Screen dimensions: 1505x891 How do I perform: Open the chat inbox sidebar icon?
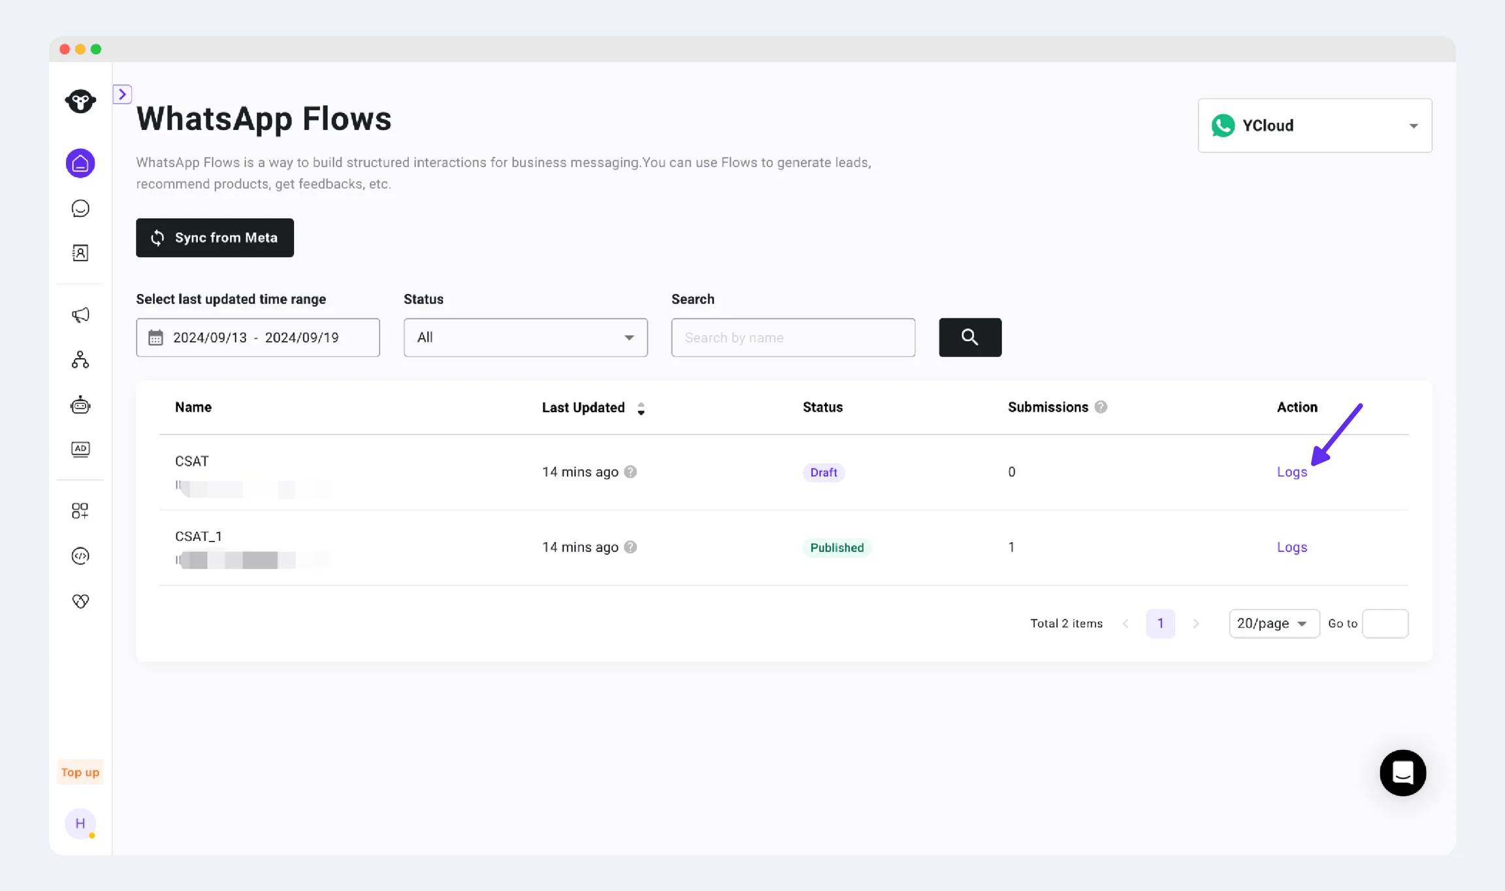tap(80, 208)
